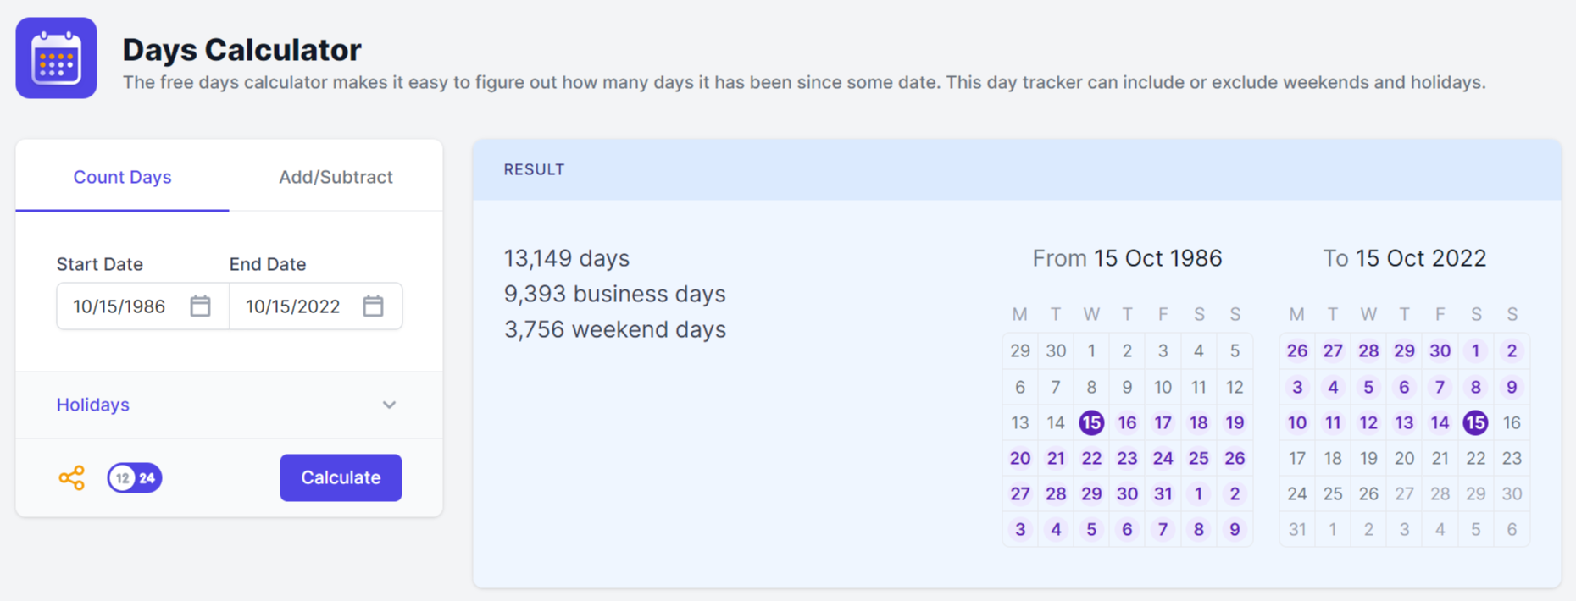This screenshot has height=601, width=1576.
Task: Click the 3,756 weekend days result
Action: point(614,329)
